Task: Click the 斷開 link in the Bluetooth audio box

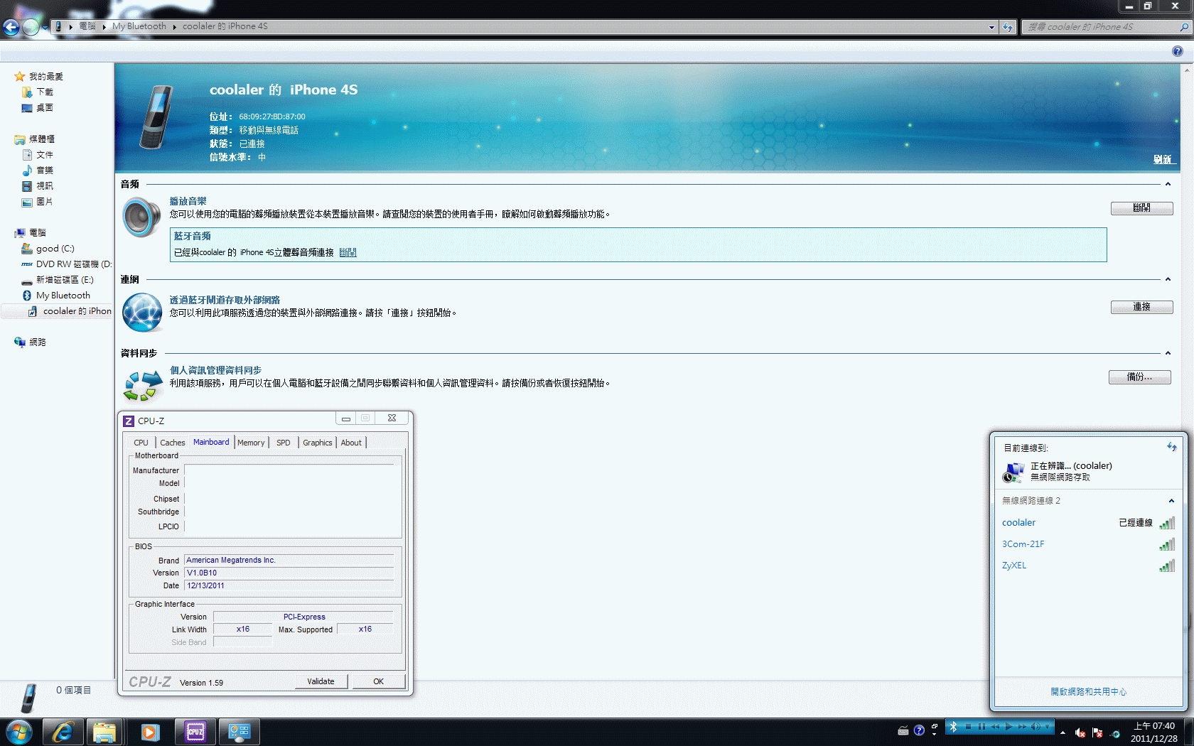Action: (x=348, y=252)
